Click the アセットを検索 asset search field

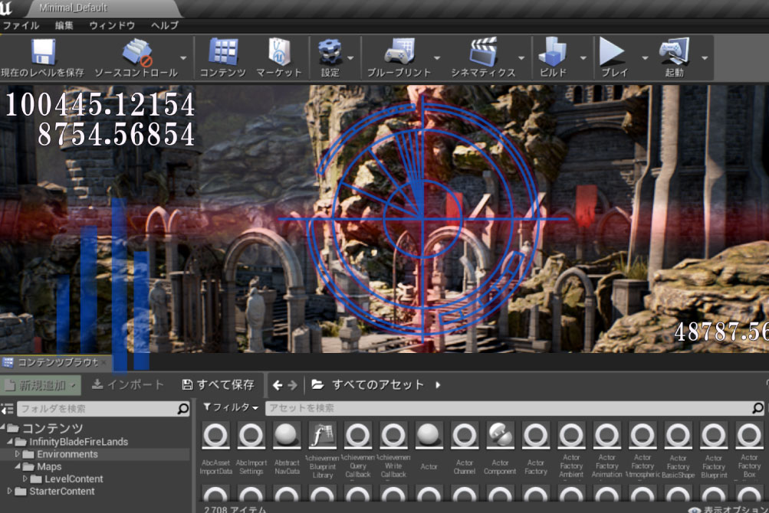(515, 408)
